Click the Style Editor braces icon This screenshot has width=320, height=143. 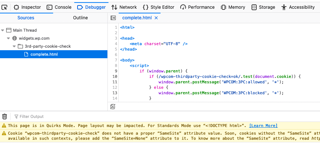146,7
